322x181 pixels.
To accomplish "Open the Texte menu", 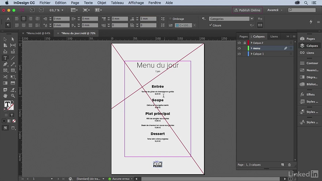I will coord(88,3).
